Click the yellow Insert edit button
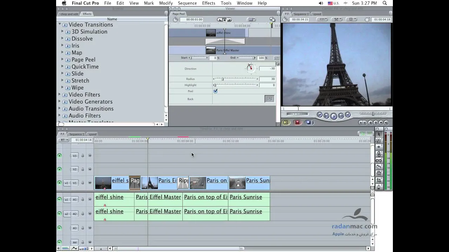Screen dimensions: 449x252 click(x=286, y=122)
